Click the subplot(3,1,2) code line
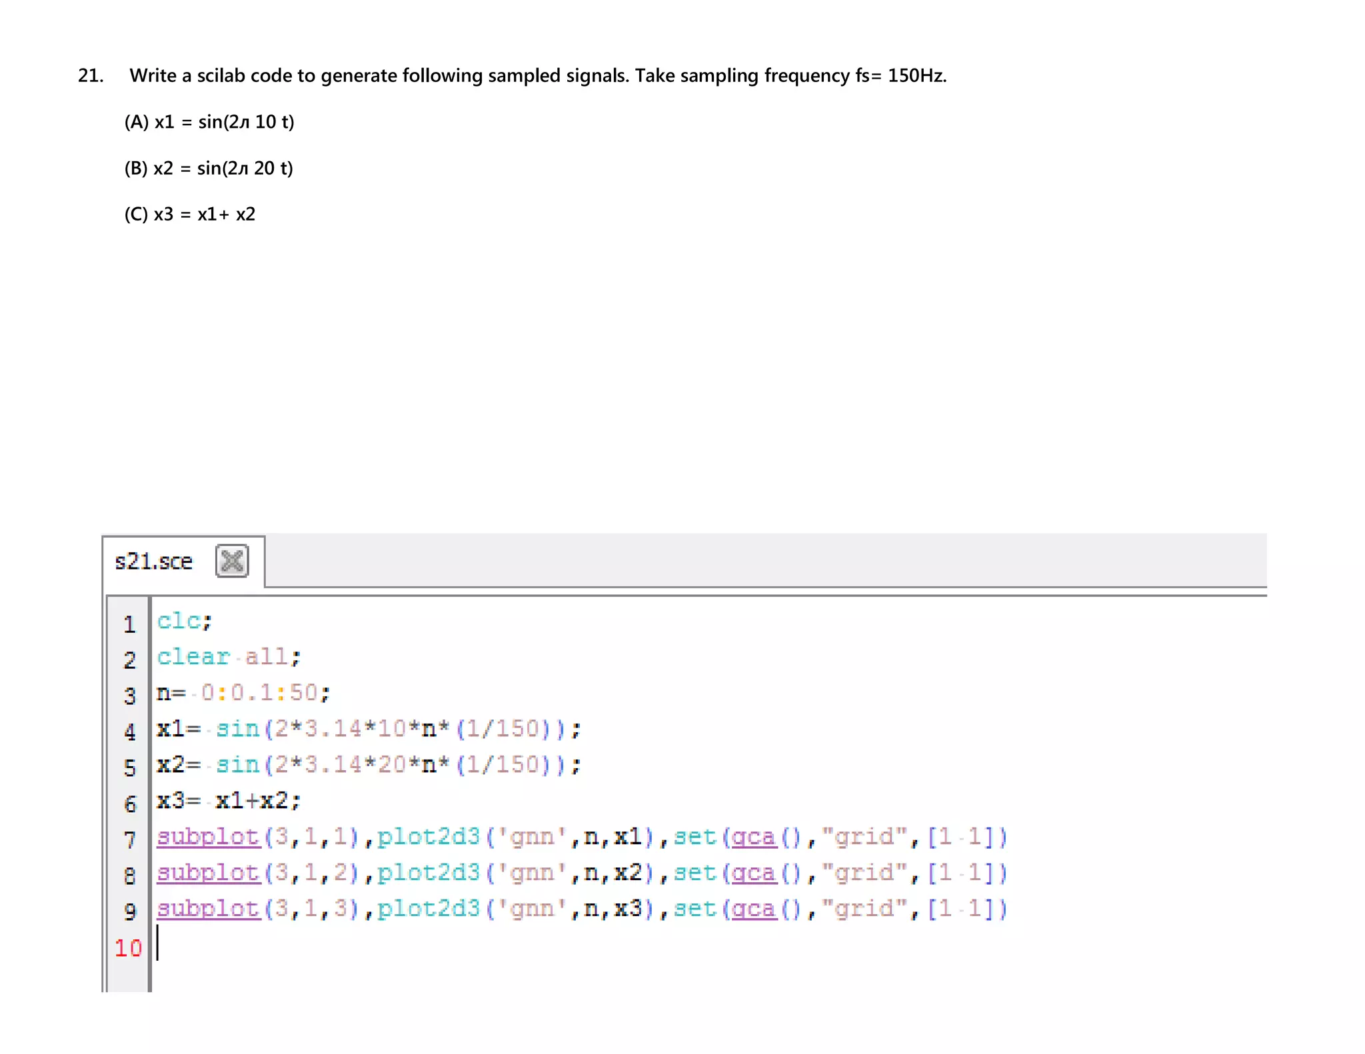 582,873
